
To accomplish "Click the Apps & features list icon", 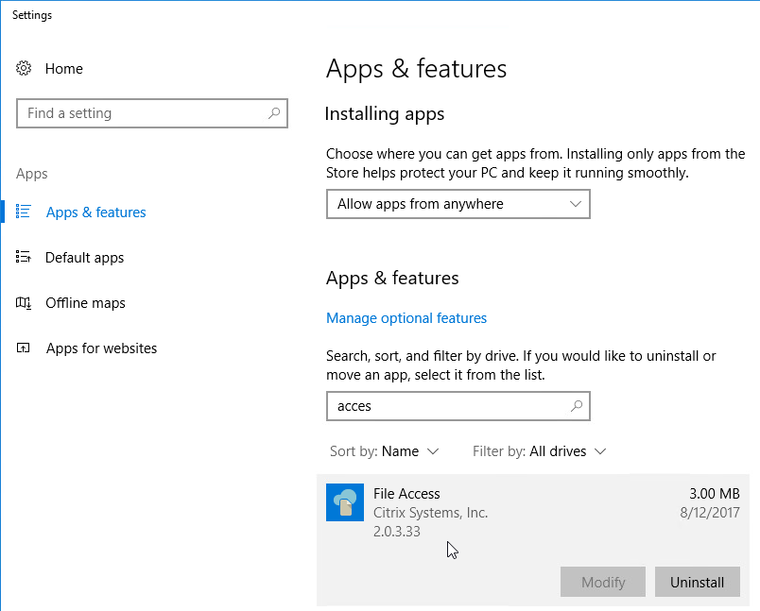I will point(25,212).
